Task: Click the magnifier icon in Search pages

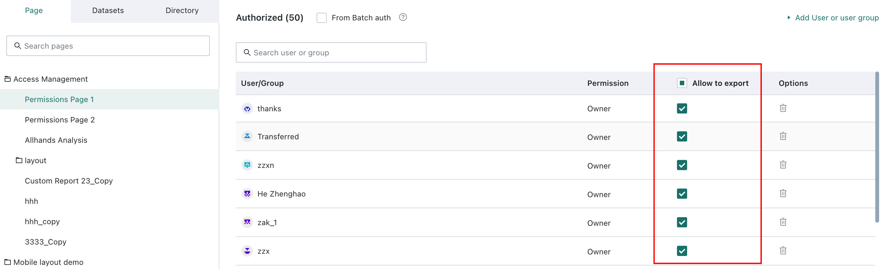Action: pyautogui.click(x=17, y=46)
